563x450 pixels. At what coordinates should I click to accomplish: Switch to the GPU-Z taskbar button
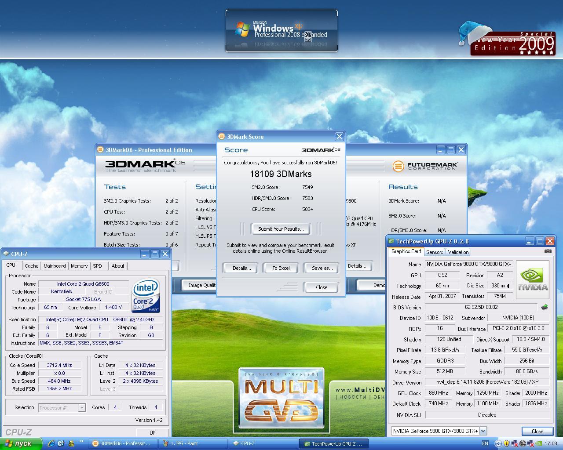pyautogui.click(x=333, y=443)
